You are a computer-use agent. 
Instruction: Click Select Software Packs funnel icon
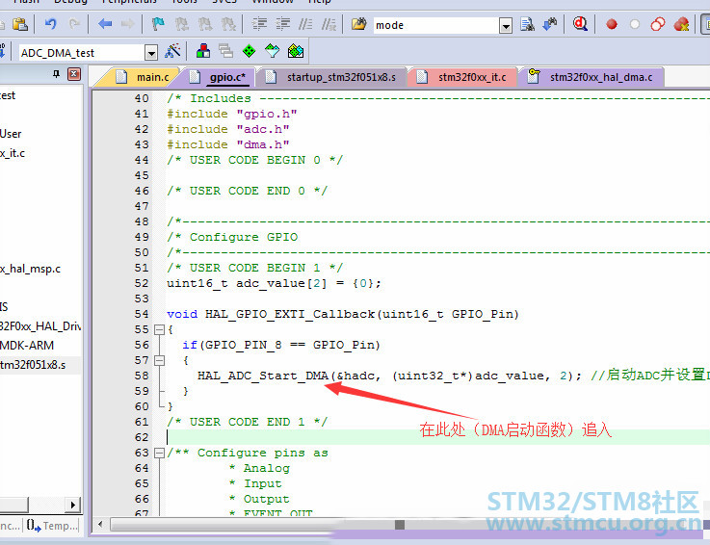click(x=272, y=51)
